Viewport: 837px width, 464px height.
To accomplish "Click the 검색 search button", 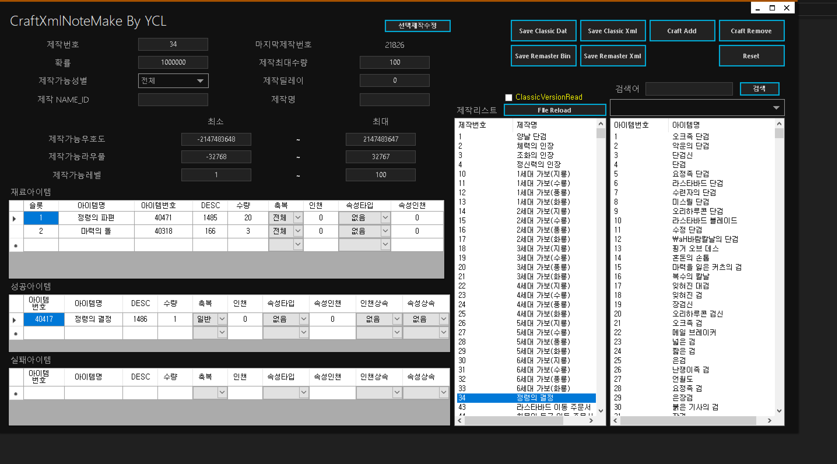I will tap(759, 89).
